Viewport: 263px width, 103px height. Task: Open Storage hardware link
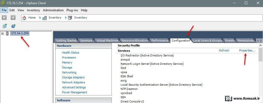67,67
